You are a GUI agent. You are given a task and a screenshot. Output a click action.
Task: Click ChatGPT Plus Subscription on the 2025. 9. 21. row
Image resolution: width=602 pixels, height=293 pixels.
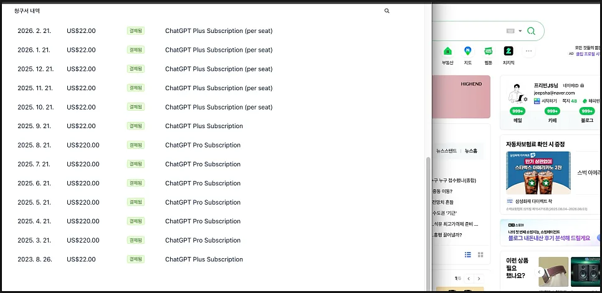click(204, 126)
